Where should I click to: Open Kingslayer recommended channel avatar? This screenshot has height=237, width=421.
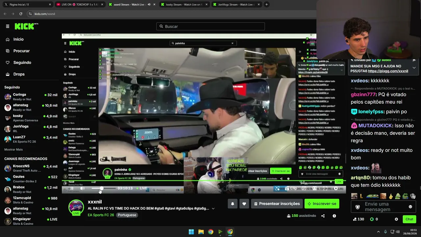pos(8,221)
